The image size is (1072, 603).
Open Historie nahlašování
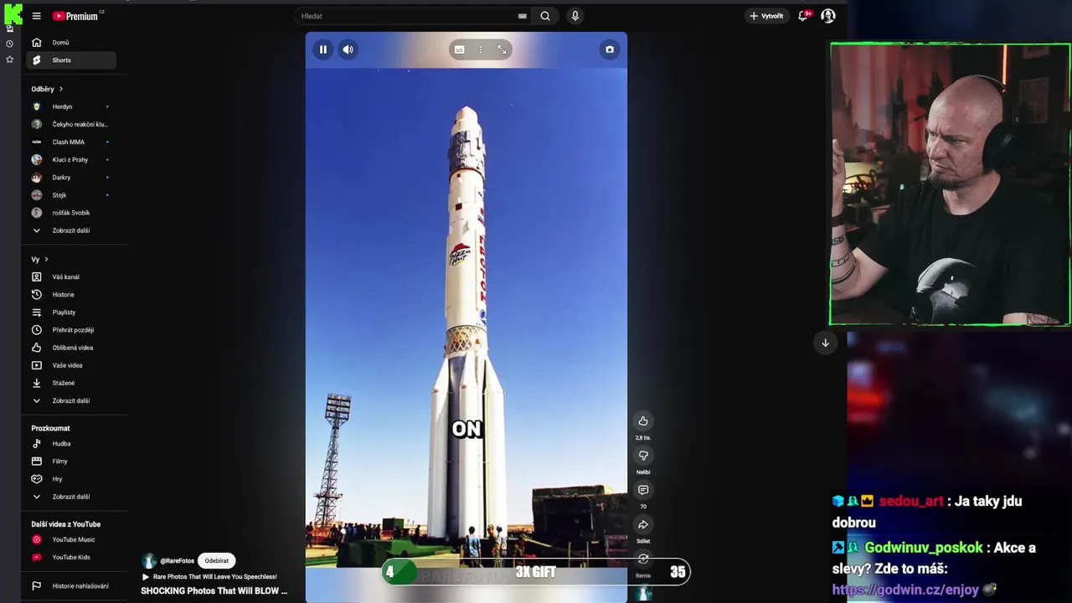70,586
